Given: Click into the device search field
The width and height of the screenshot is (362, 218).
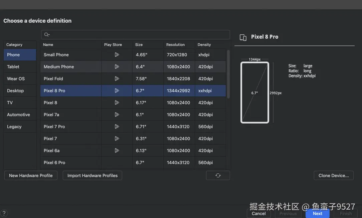Looking at the screenshot, I should click(136, 35).
